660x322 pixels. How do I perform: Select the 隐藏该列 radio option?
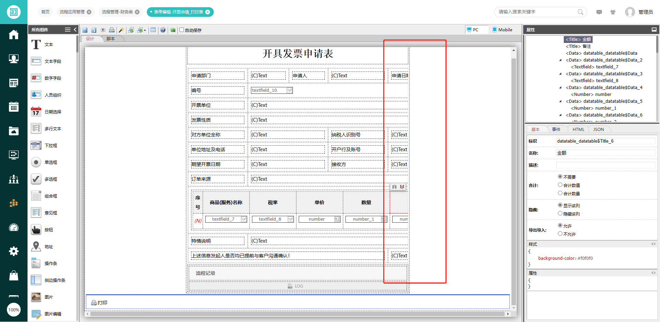[560, 213]
